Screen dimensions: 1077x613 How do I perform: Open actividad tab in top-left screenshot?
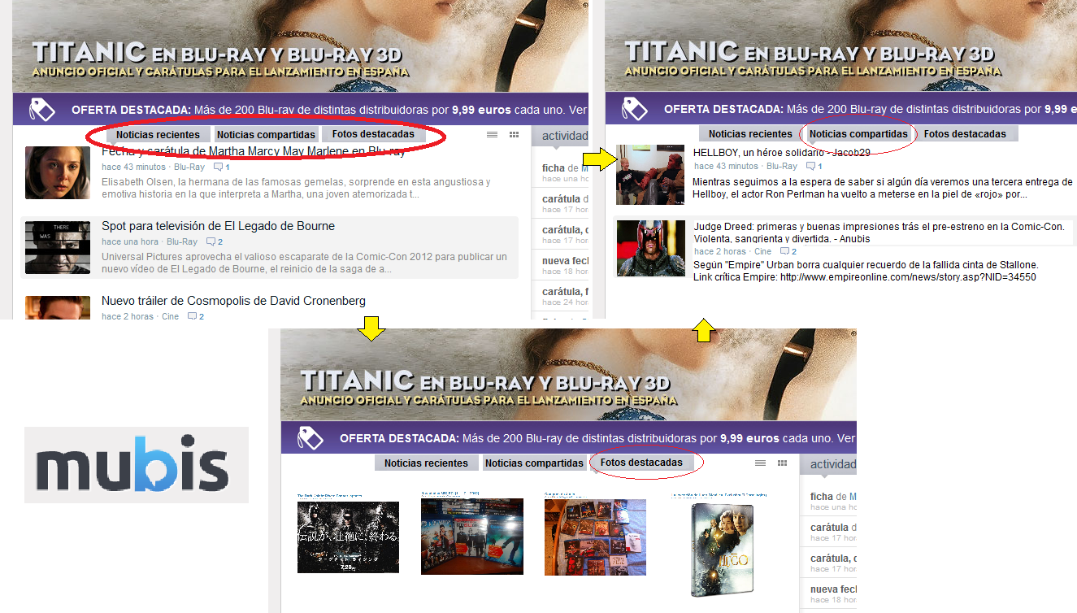tap(559, 136)
